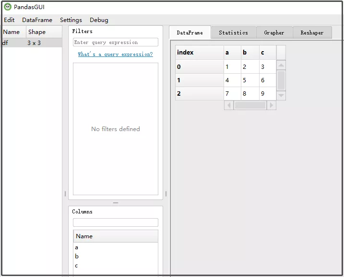Select the df dataframe row

pyautogui.click(x=32, y=43)
